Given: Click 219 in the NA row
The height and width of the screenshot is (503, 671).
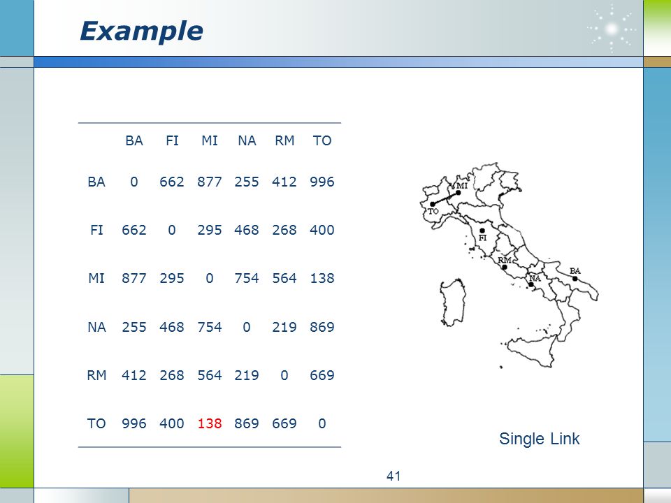Looking at the screenshot, I should (284, 327).
